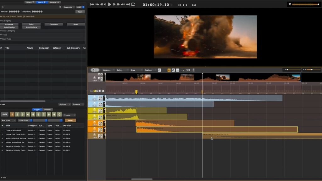
Task: Solo the first blue audio track
Action: [x=99, y=97]
